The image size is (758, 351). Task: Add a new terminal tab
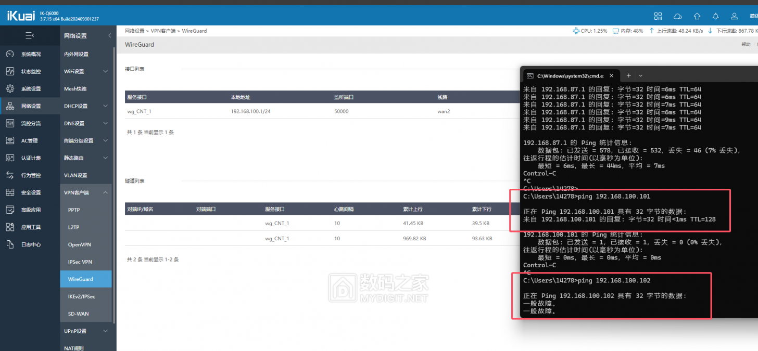628,75
